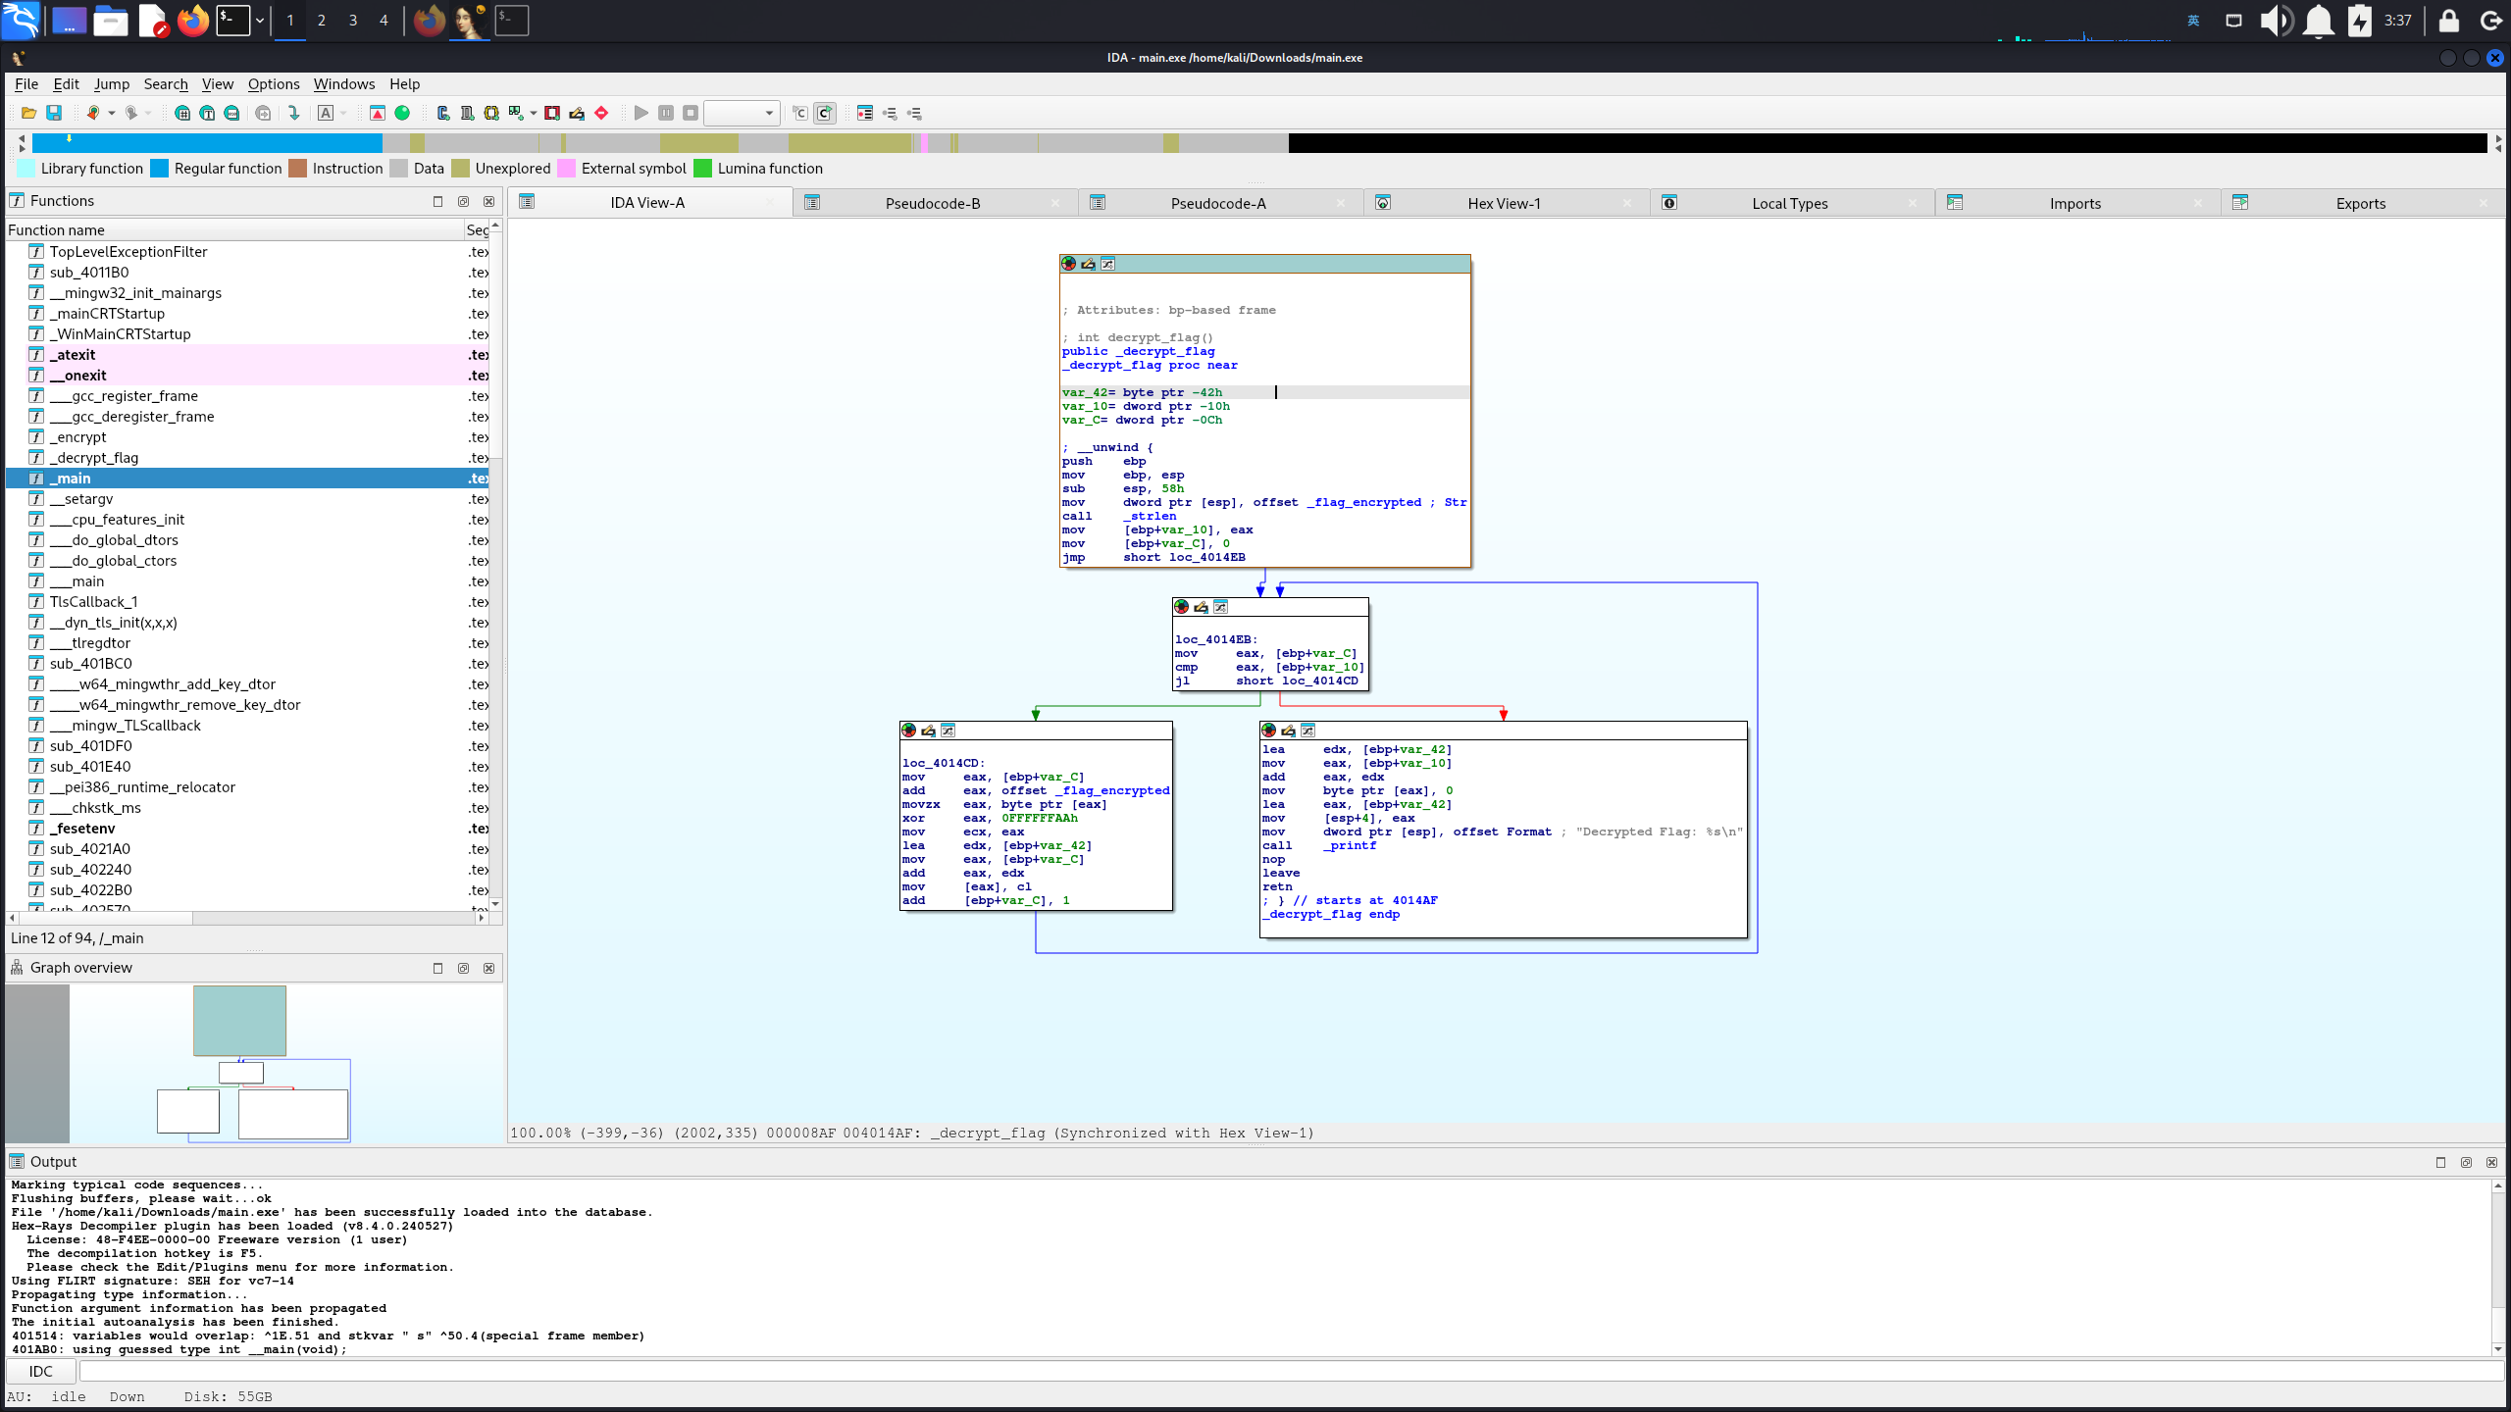Image resolution: width=2511 pixels, height=1412 pixels.
Task: Toggle breakpoint on loc_4014CD block
Action: click(x=908, y=731)
